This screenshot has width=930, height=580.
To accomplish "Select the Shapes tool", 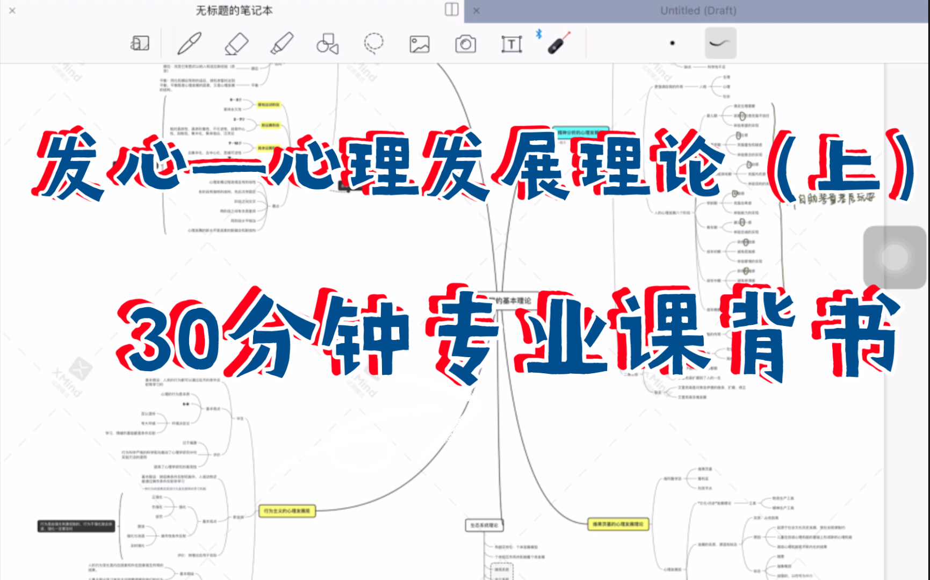I will (x=328, y=44).
